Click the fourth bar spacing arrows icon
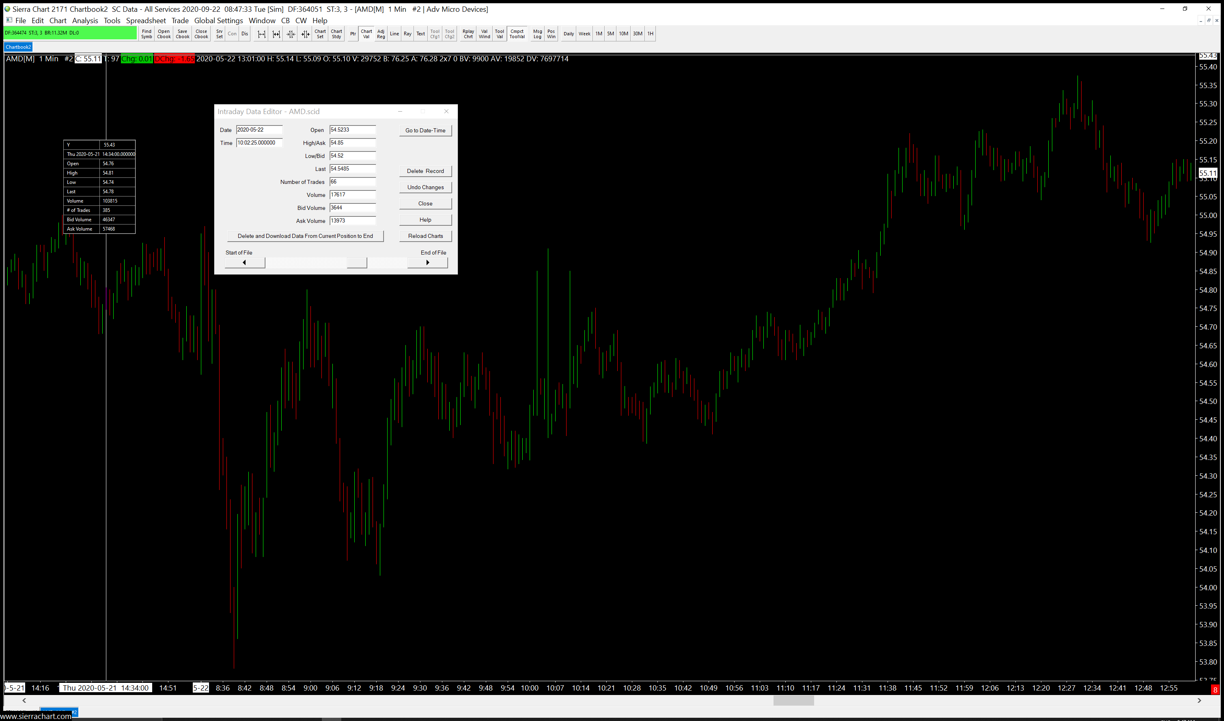Screen dimensions: 1224x721 [x=305, y=34]
